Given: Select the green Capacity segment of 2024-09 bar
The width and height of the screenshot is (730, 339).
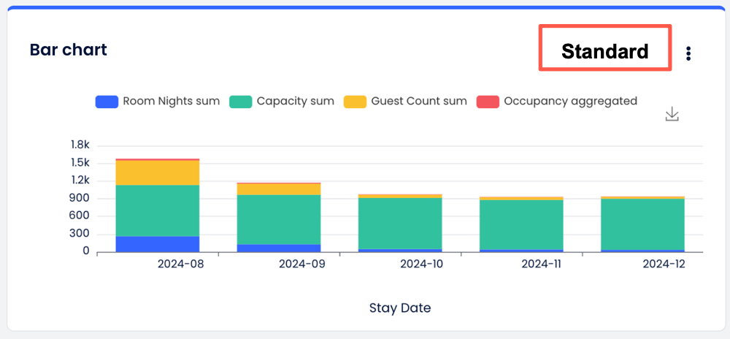Looking at the screenshot, I should click(279, 219).
